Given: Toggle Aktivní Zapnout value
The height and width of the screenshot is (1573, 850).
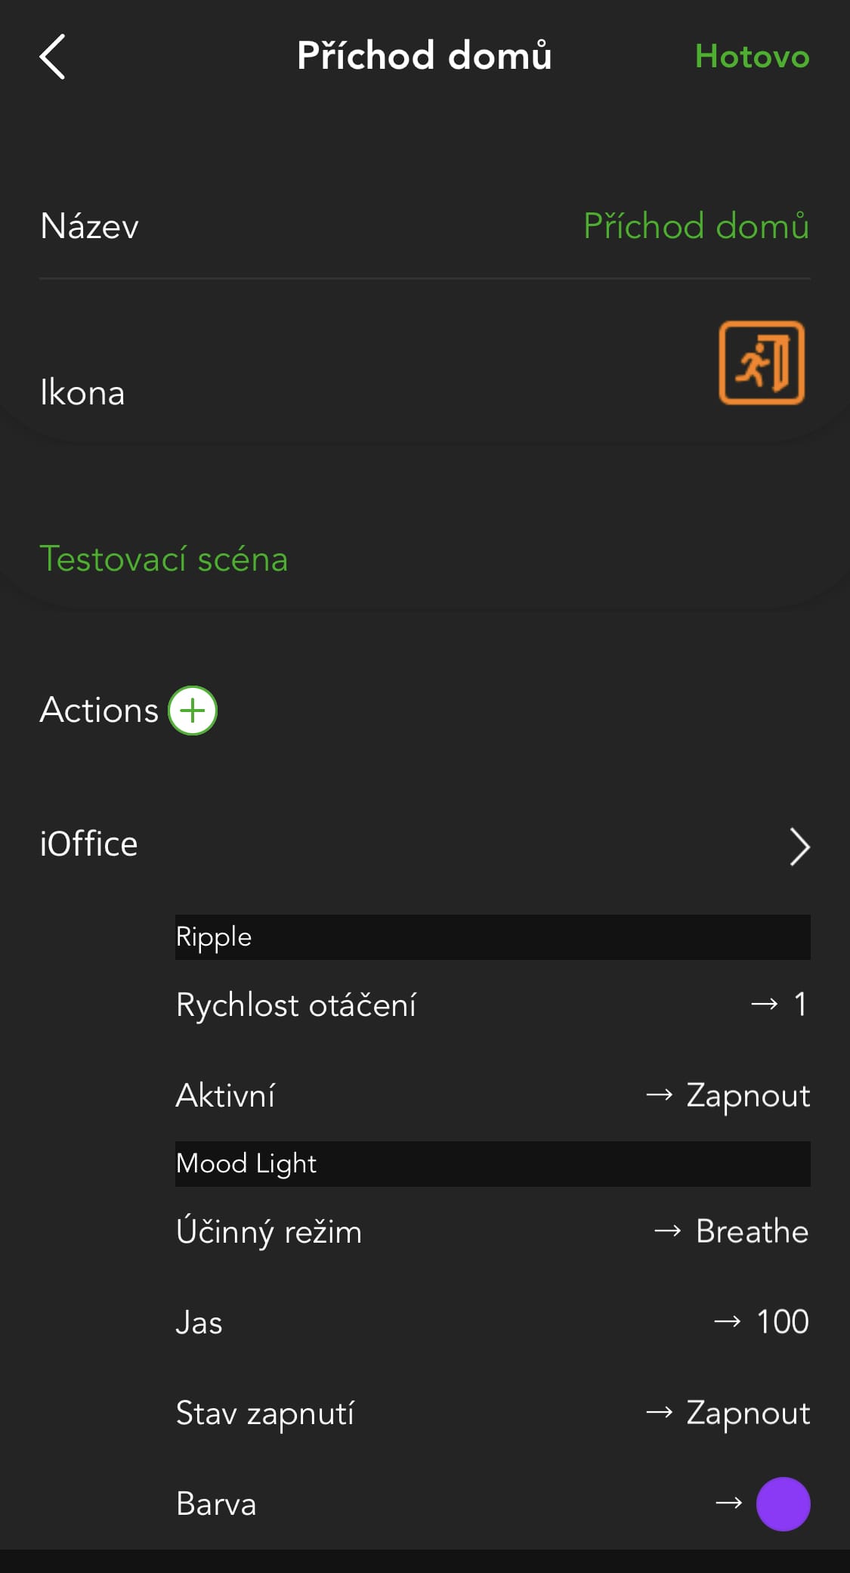Looking at the screenshot, I should tap(747, 1095).
